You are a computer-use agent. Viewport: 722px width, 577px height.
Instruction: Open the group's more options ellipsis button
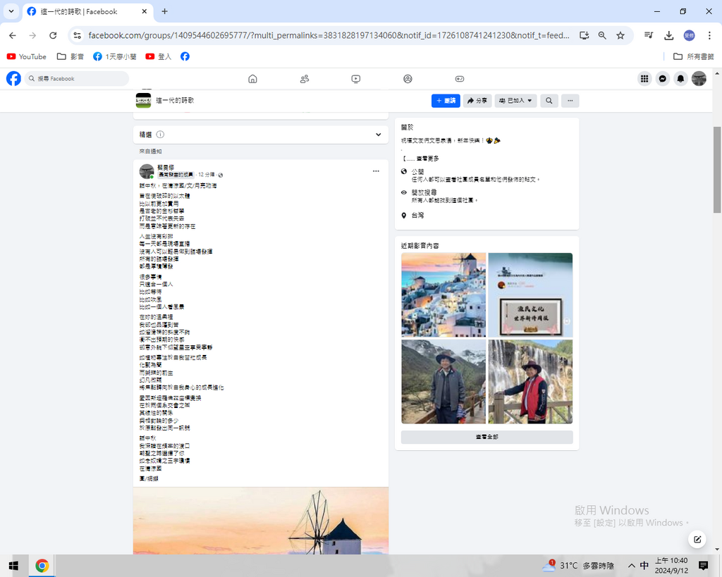[570, 101]
